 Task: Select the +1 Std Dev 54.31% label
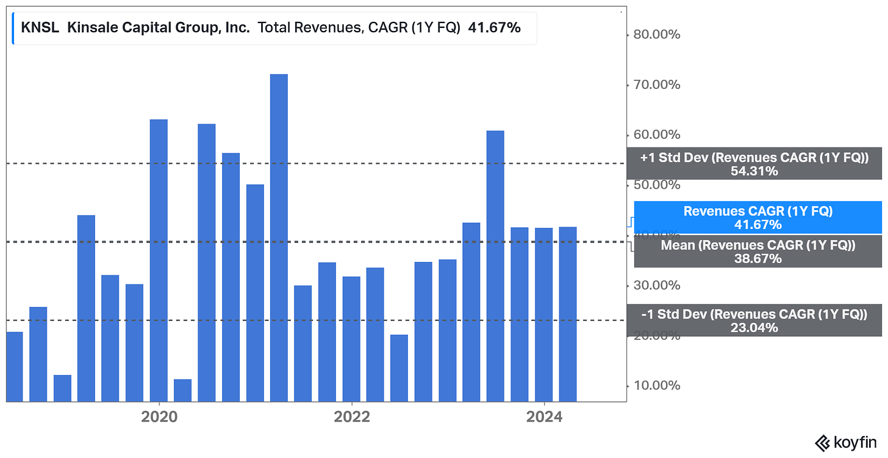[x=754, y=163]
